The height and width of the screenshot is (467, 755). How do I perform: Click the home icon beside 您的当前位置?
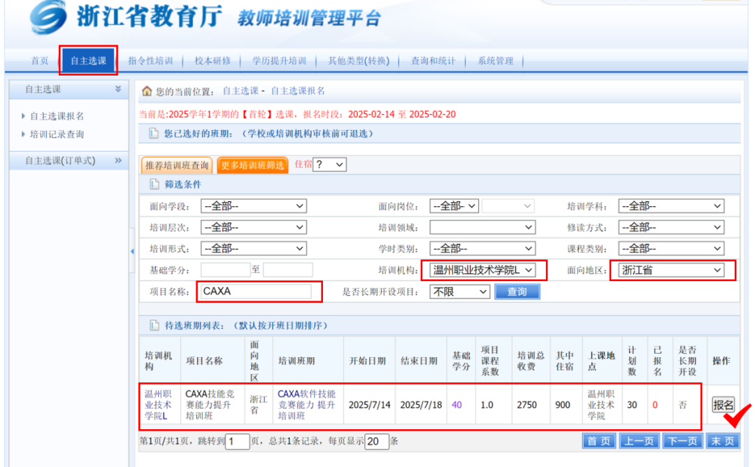[146, 91]
